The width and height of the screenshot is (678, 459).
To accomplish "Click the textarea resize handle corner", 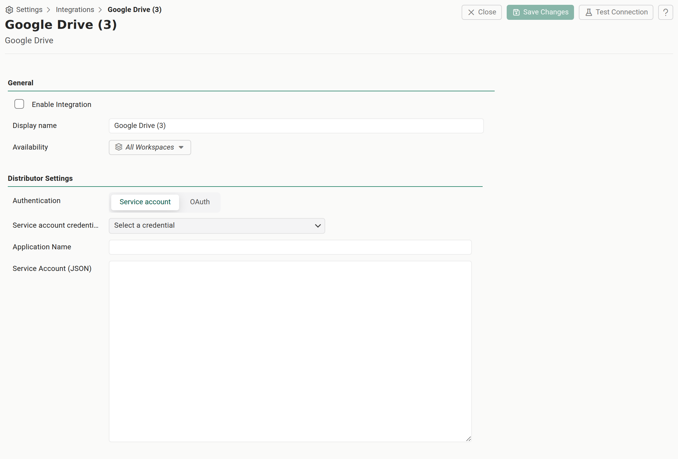I will (469, 439).
